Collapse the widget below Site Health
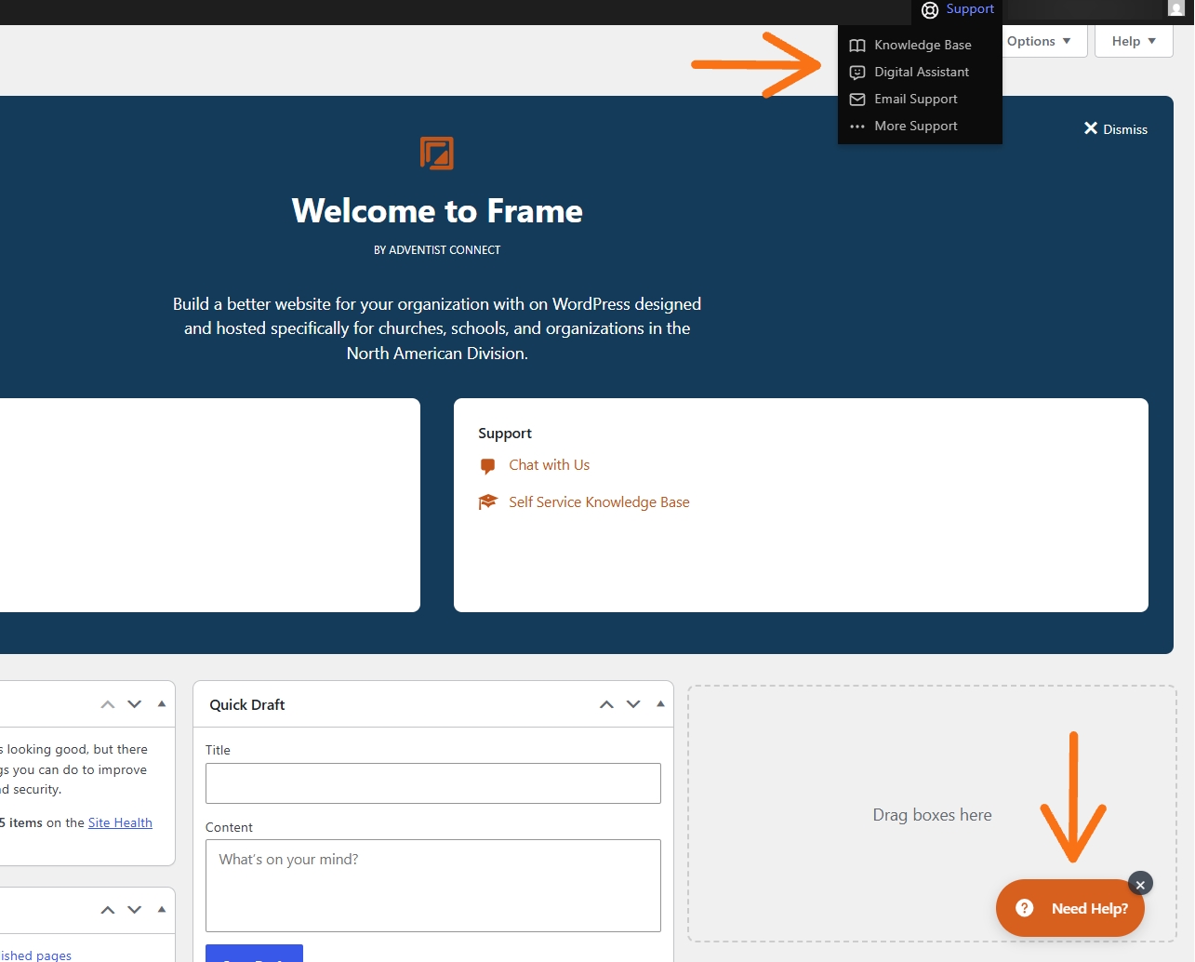Viewport: 1195px width, 962px height. pyautogui.click(x=162, y=910)
